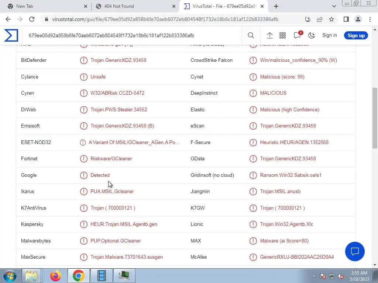Click the share page icon

pos(320,19)
